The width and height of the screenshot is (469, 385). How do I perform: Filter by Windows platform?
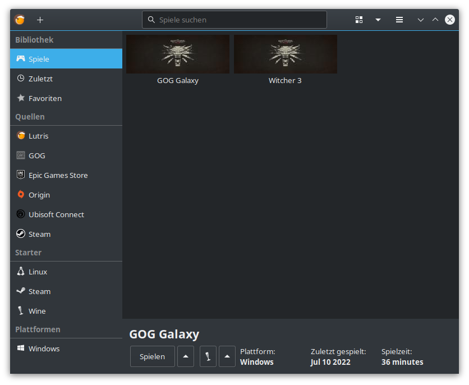pos(66,349)
